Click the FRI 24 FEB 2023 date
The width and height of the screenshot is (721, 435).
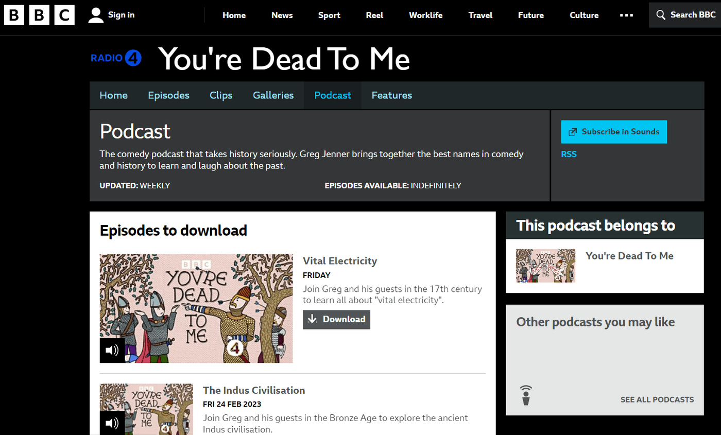click(232, 404)
